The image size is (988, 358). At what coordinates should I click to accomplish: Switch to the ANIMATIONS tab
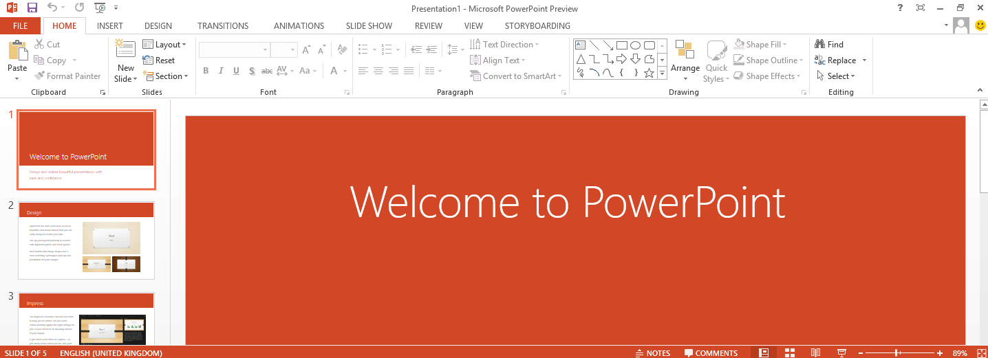click(x=299, y=26)
